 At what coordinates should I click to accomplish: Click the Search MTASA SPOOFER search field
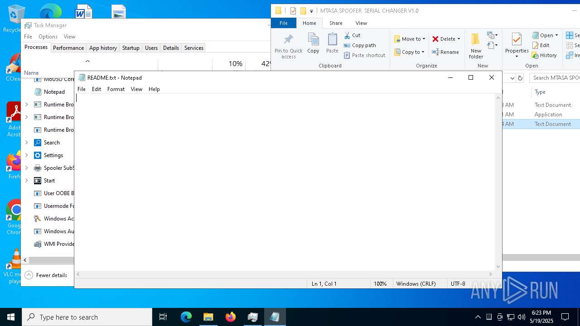pos(555,78)
